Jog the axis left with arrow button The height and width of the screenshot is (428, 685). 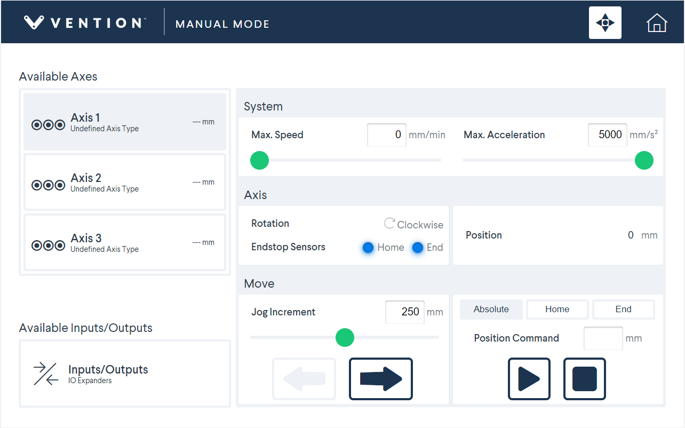(304, 379)
